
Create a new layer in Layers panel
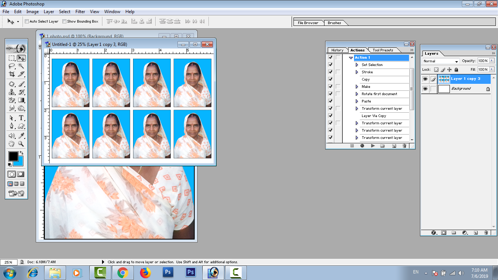[x=475, y=233]
